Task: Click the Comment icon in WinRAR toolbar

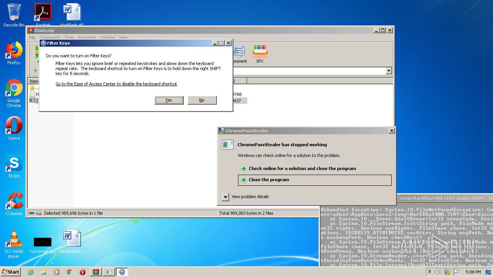Action: pyautogui.click(x=239, y=54)
